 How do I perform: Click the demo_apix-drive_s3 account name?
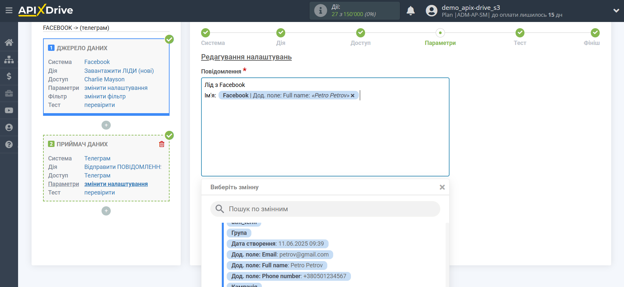point(471,8)
